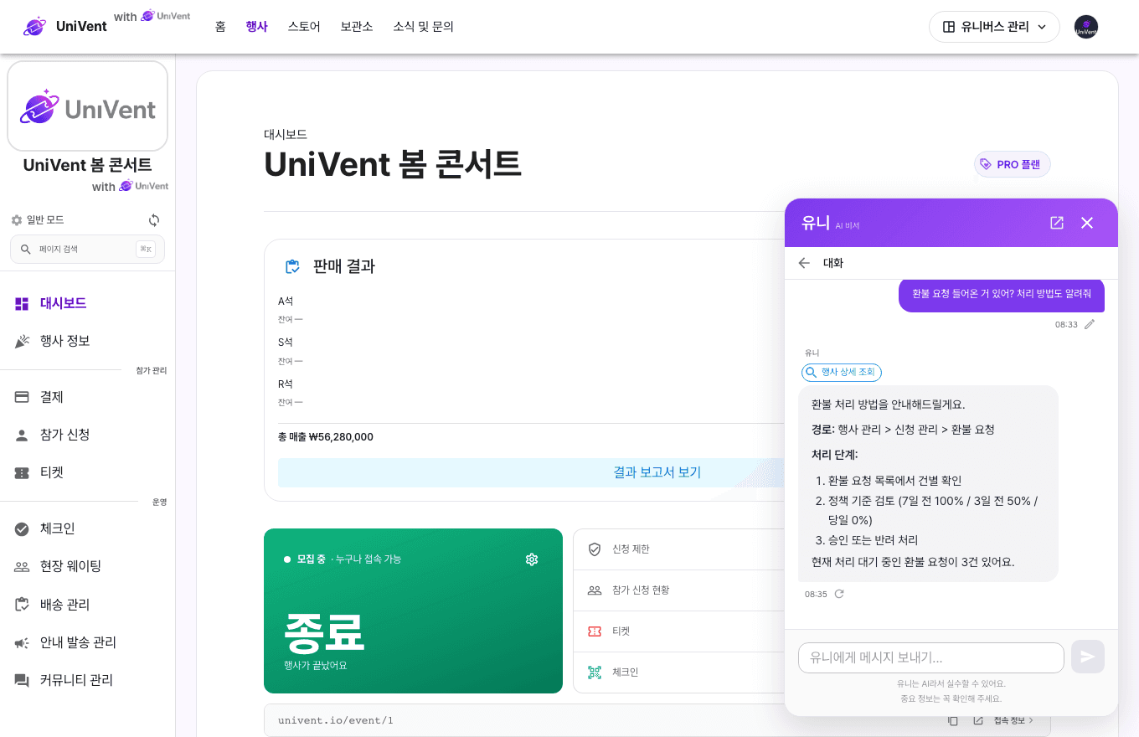Edit the sent message with pencil icon

(x=1089, y=324)
